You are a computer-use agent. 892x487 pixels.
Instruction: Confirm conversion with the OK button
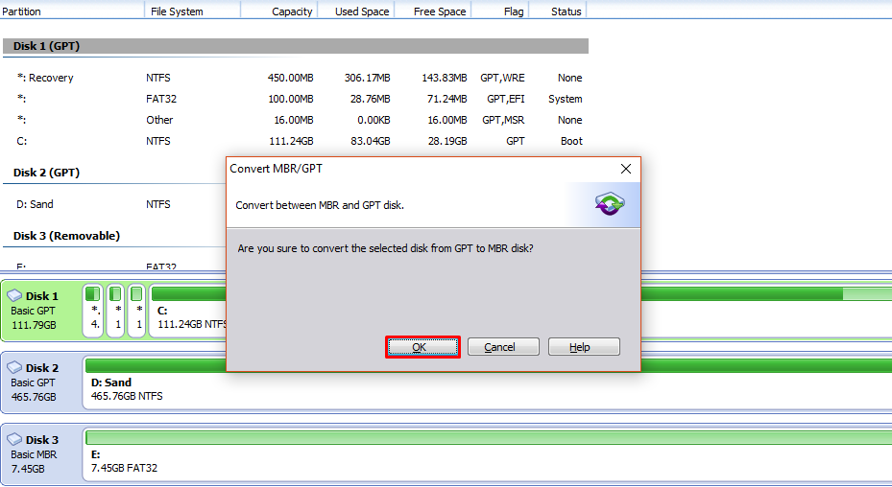pos(422,347)
